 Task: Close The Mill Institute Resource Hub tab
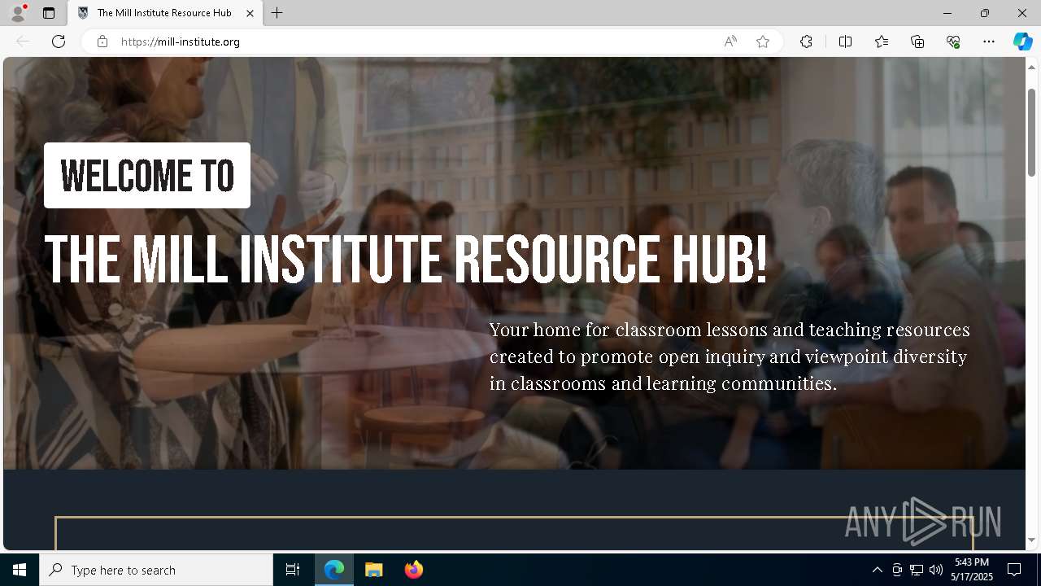point(250,13)
